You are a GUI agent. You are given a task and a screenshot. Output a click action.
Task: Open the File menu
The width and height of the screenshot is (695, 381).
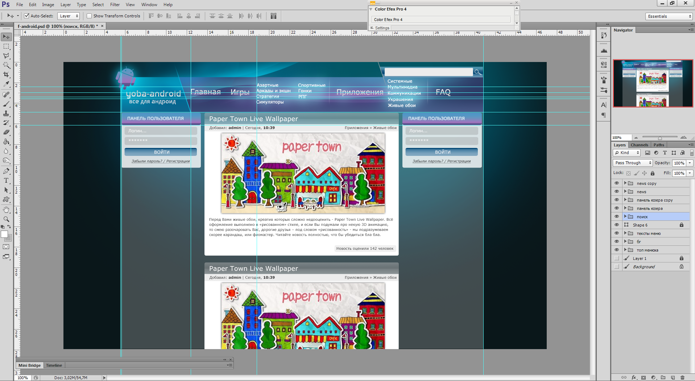[x=20, y=5]
